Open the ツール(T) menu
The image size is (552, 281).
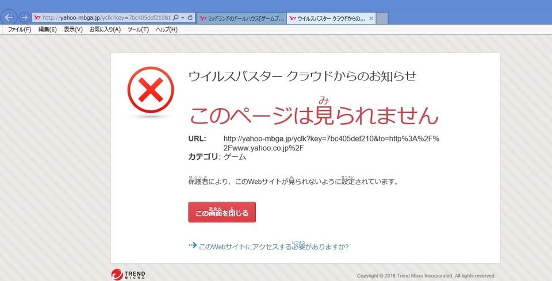tap(139, 29)
